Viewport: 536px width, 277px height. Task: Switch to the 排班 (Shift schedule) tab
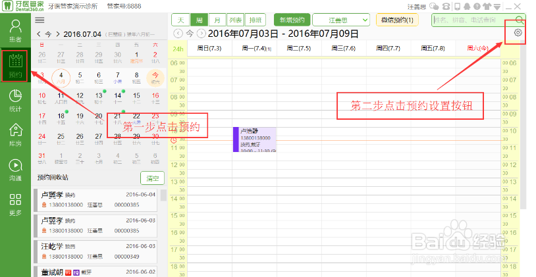tap(255, 20)
